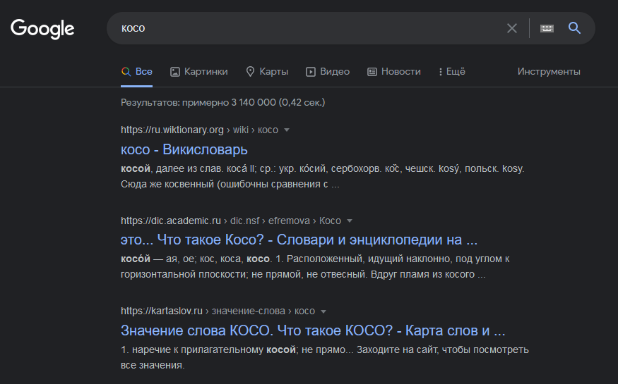Click the magnifying glass search button
Viewport: 618px width, 384px height.
(x=574, y=28)
